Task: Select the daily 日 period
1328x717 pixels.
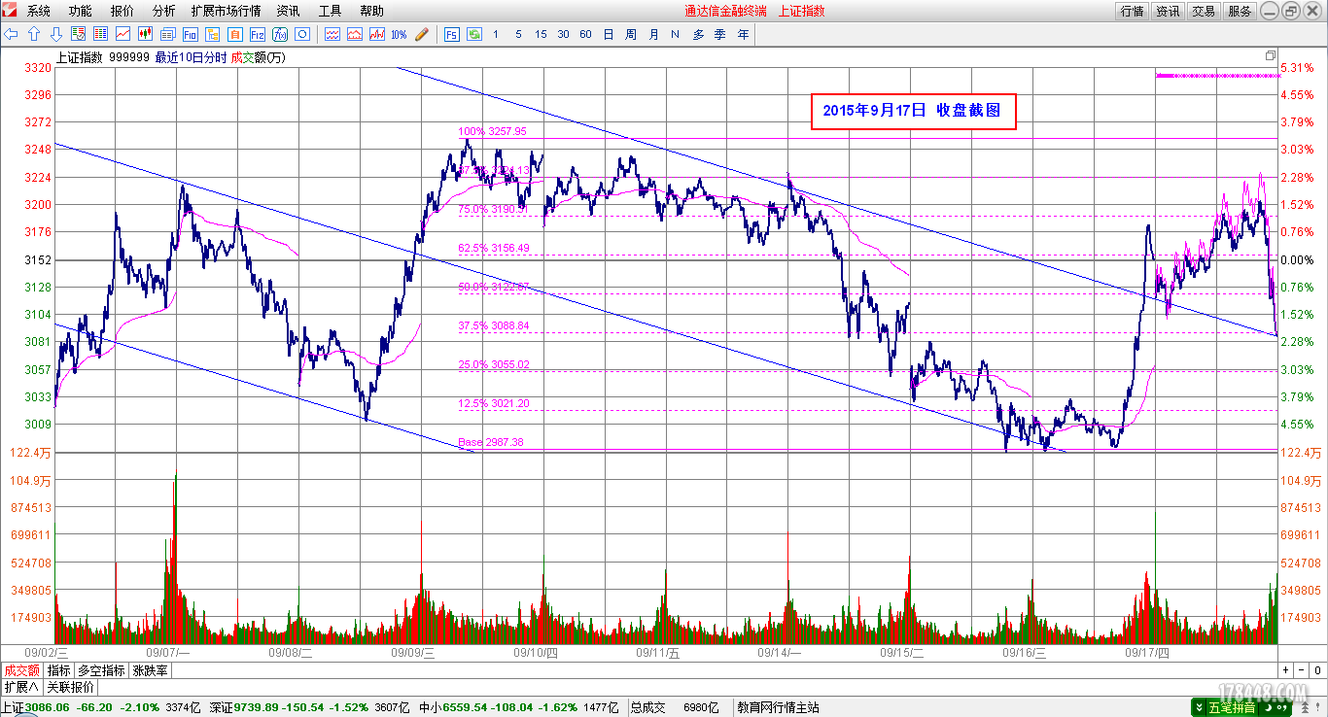Action: pyautogui.click(x=609, y=34)
